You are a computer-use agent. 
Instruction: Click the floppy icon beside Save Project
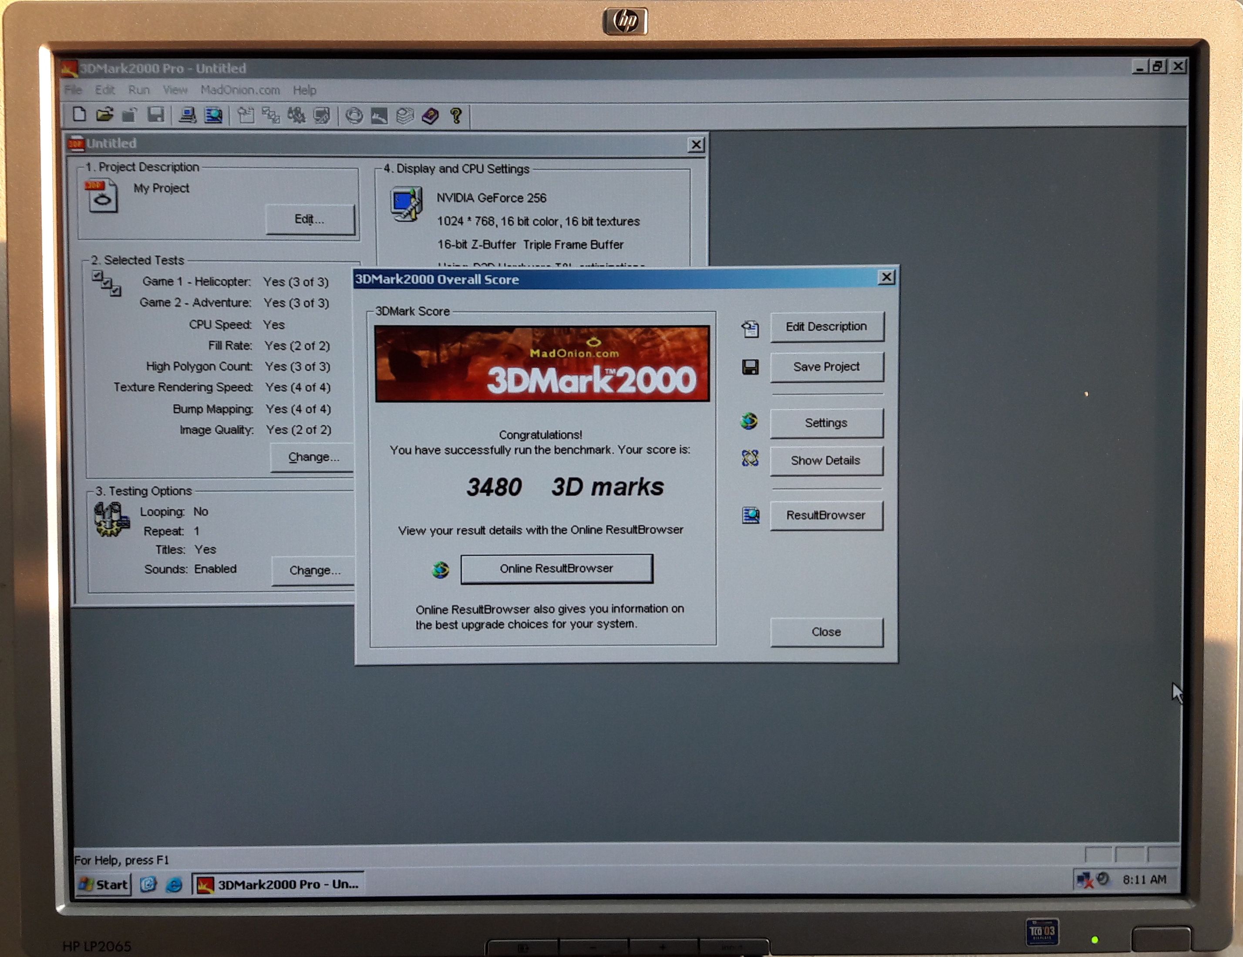[x=750, y=367]
